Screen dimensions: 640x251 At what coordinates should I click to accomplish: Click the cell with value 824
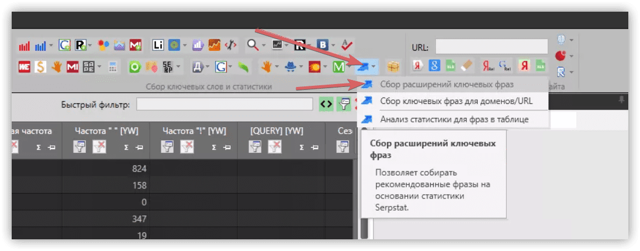106,168
